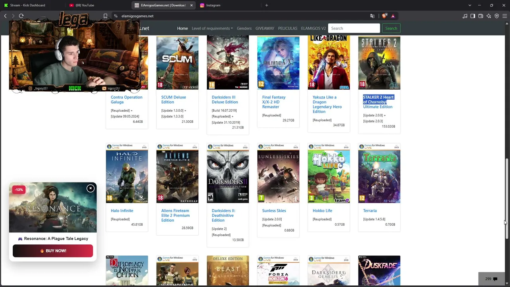Bookmark this page with the bookmark icon
The height and width of the screenshot is (287, 510).
(x=105, y=16)
